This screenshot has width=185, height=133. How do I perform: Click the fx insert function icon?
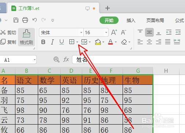(66, 60)
